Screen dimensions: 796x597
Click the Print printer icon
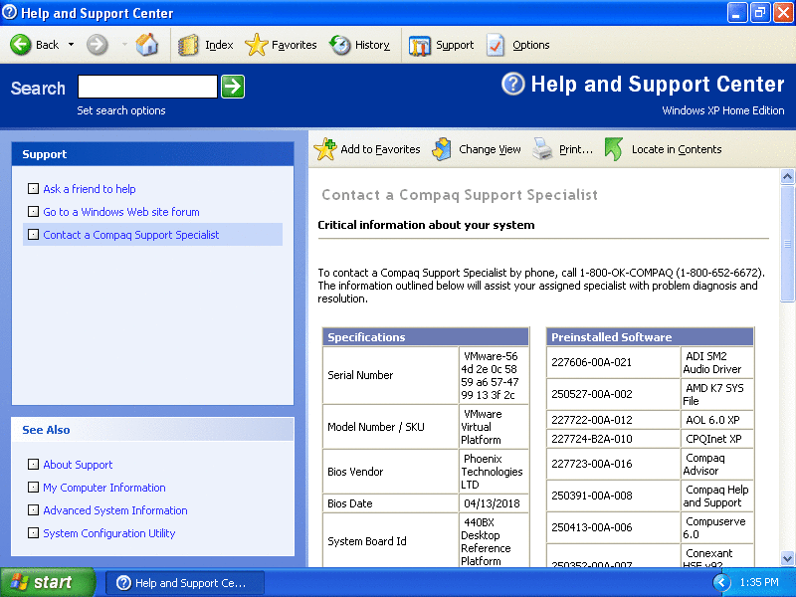click(542, 149)
